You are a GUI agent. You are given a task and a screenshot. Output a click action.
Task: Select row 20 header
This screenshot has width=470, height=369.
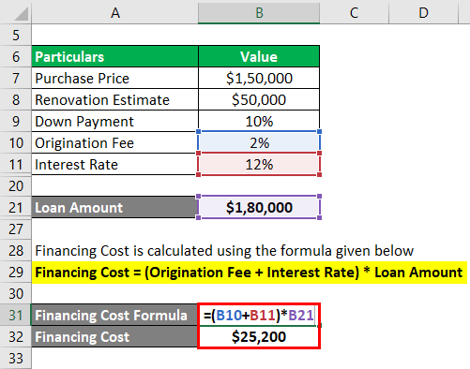click(x=16, y=186)
